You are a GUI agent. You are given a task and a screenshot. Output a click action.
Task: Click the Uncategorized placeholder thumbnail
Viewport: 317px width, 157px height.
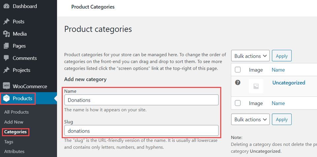click(x=256, y=86)
